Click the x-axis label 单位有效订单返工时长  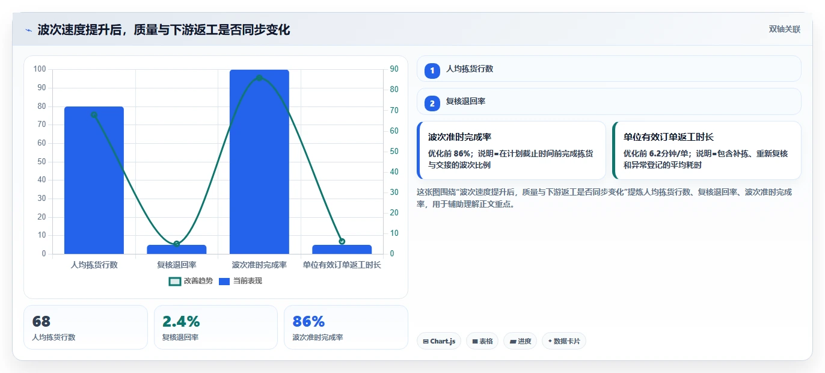[342, 265]
